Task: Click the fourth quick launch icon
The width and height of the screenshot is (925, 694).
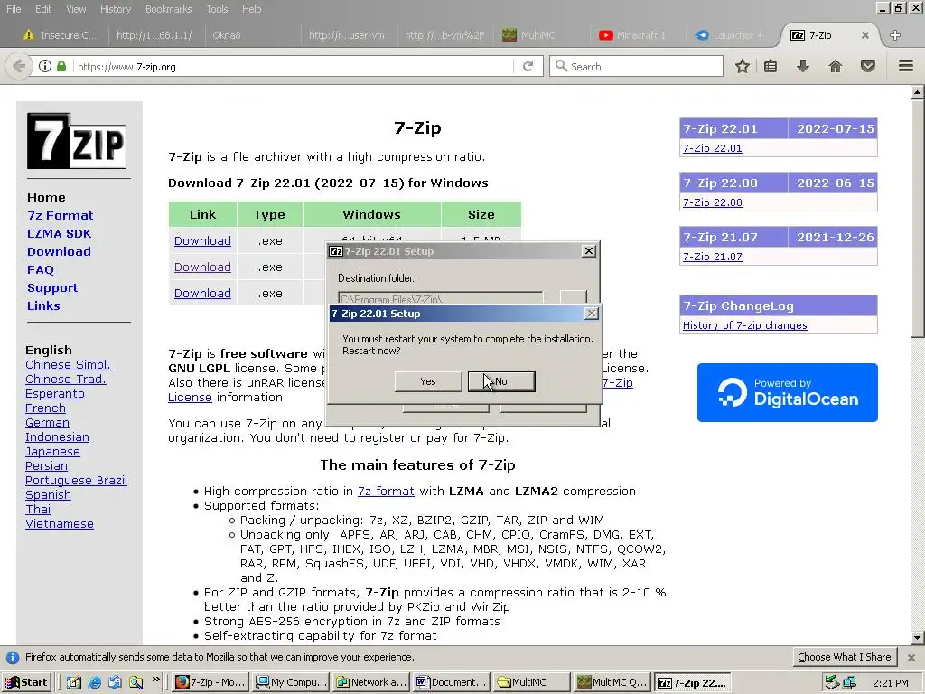Action: pyautogui.click(x=135, y=682)
